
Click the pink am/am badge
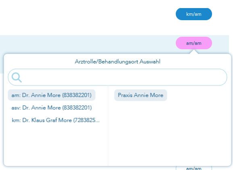coord(194,43)
